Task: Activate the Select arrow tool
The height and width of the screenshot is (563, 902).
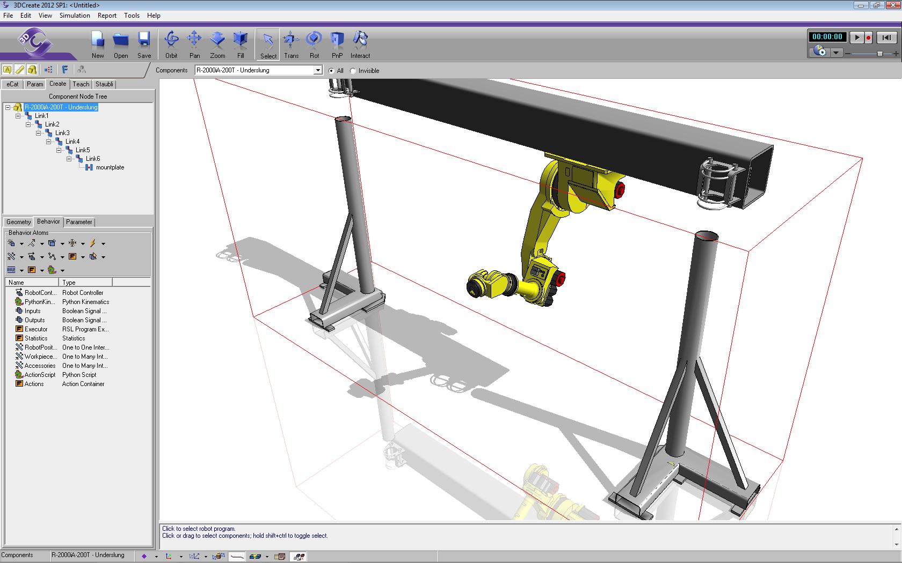Action: point(268,44)
